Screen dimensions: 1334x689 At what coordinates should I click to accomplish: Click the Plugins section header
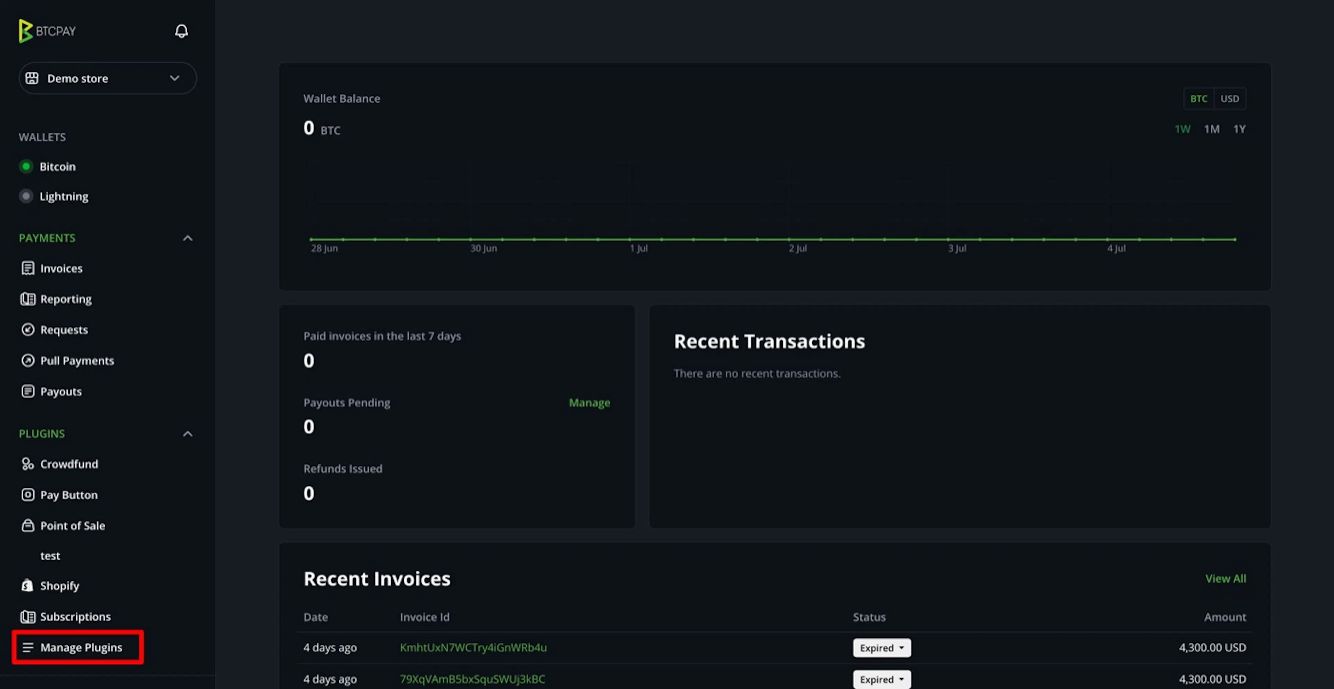(42, 433)
